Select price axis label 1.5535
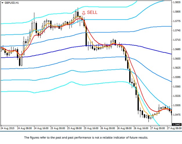The image size is (182, 144). pos(177,96)
